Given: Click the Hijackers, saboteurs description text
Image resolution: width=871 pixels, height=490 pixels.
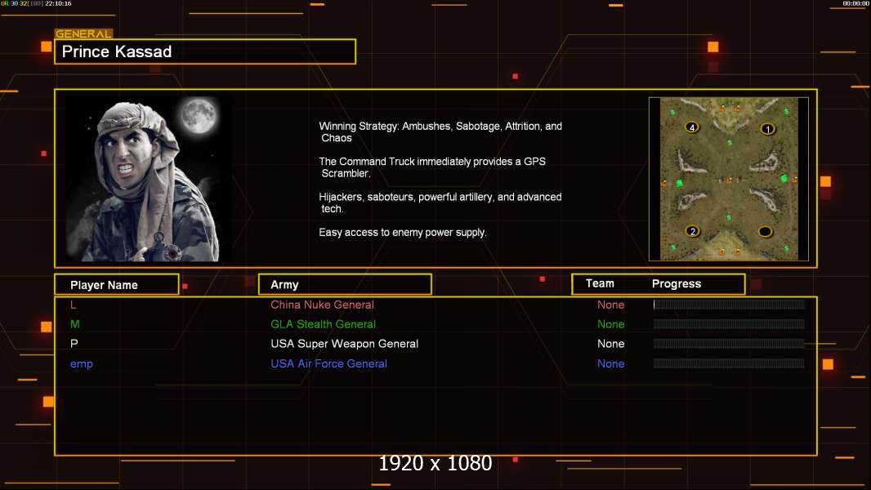Looking at the screenshot, I should pyautogui.click(x=440, y=203).
